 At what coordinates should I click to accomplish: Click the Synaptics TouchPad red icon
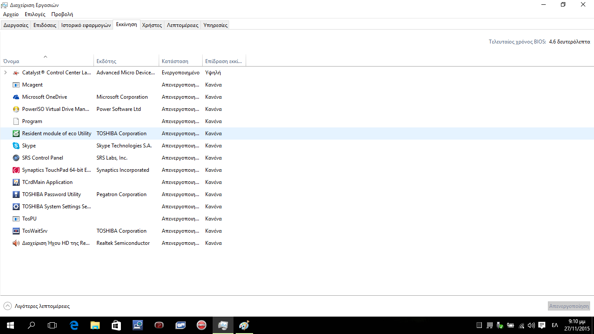16,170
